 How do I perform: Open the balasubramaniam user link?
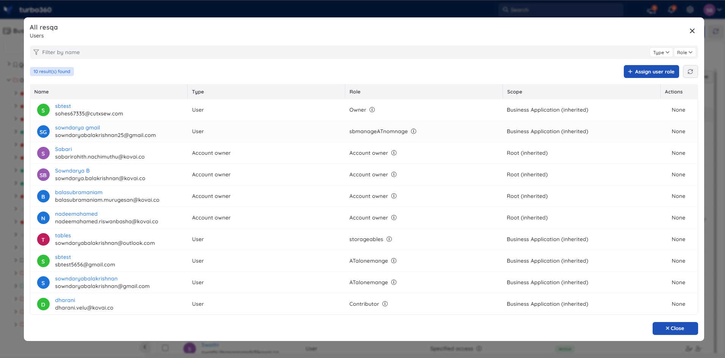pos(78,192)
